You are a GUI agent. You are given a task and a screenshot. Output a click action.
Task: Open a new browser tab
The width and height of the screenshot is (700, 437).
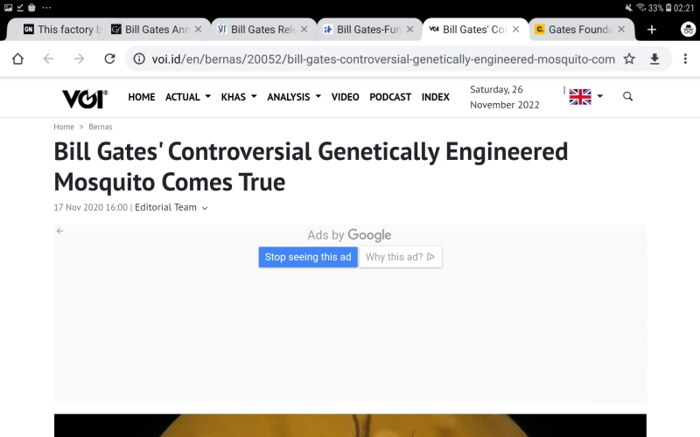pos(651,29)
